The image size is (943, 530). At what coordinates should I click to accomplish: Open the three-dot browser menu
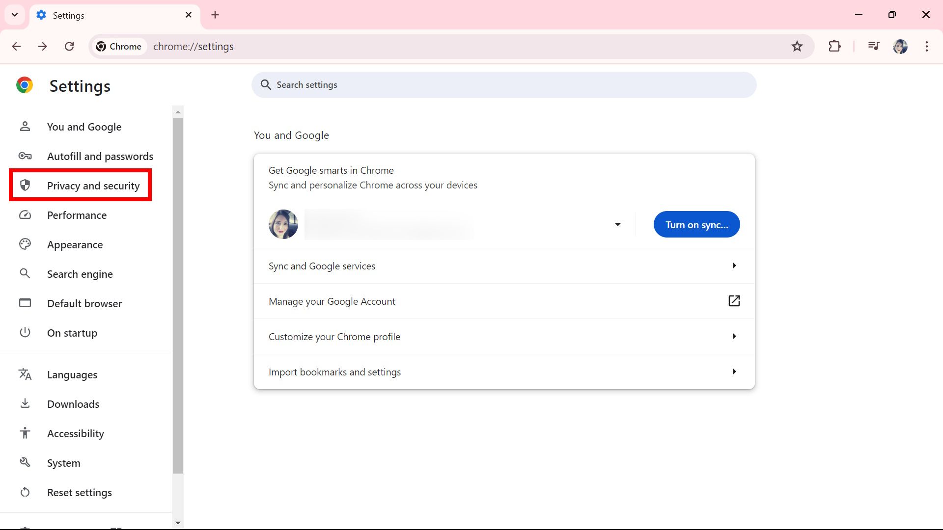tap(927, 46)
